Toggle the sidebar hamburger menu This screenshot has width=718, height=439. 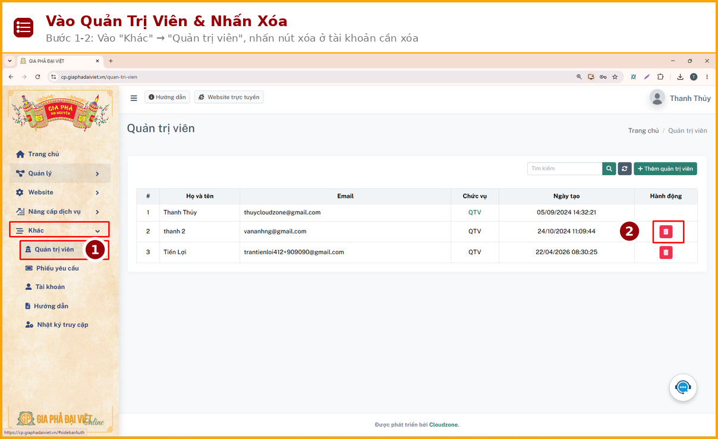click(x=134, y=97)
